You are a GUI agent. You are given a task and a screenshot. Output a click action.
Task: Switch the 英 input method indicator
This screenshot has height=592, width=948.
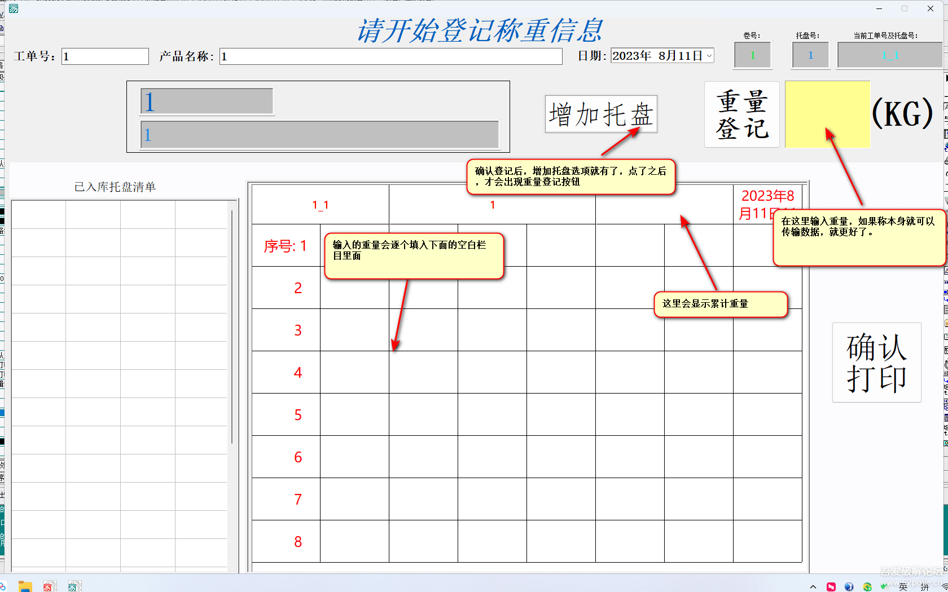pyautogui.click(x=903, y=586)
